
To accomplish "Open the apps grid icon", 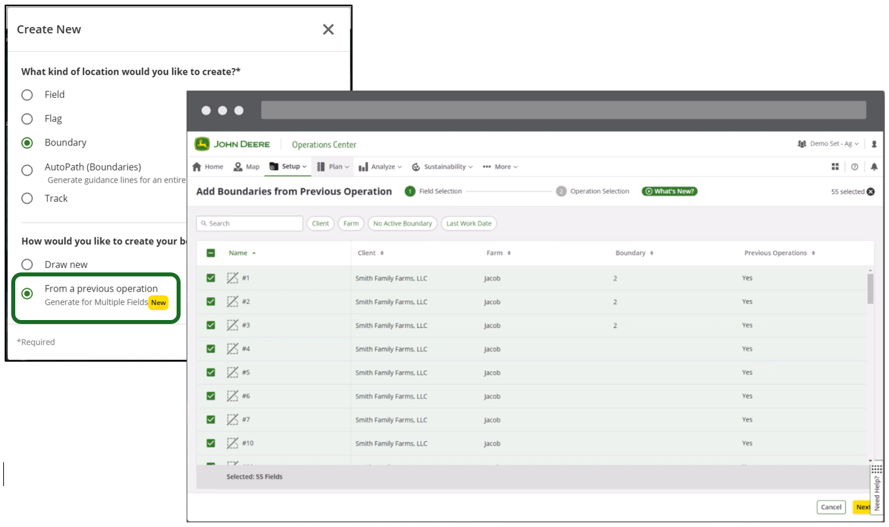I will (x=835, y=167).
